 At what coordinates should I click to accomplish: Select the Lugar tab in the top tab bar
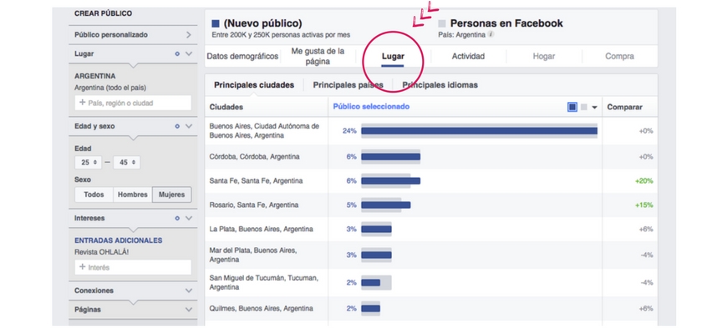[393, 57]
